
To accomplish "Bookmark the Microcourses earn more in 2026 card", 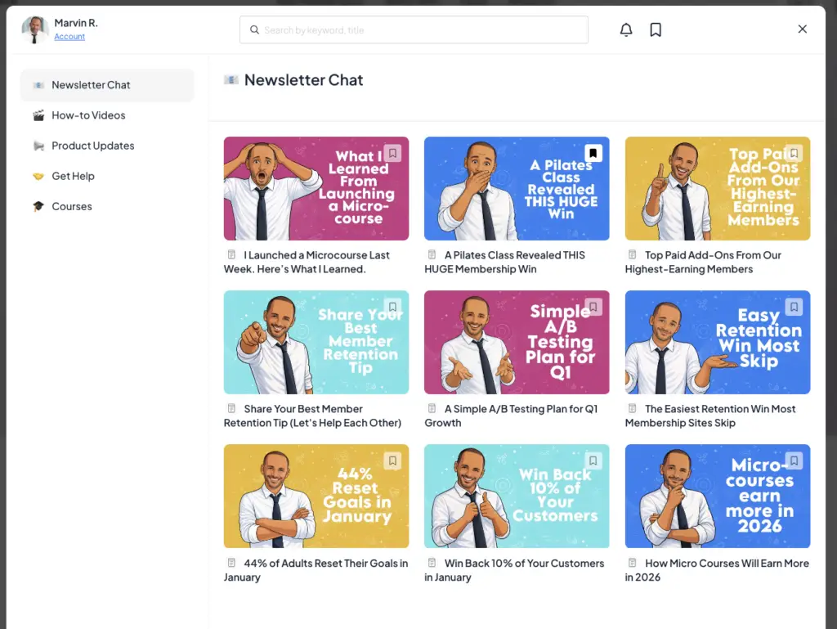I will coord(794,461).
